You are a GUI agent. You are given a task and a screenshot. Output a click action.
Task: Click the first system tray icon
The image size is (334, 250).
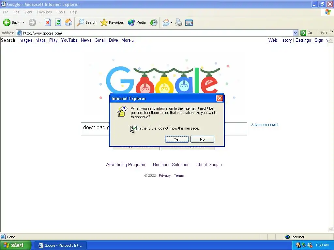pos(298,245)
